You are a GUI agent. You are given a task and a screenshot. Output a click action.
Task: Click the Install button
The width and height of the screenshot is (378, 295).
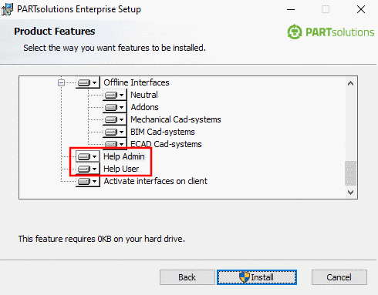click(257, 277)
